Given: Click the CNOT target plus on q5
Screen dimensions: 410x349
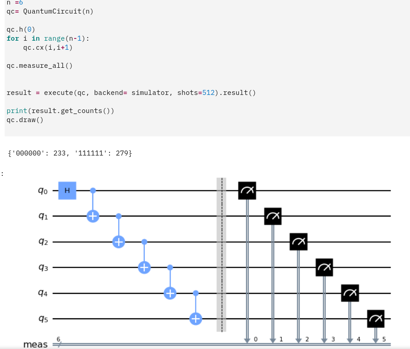Looking at the screenshot, I should 195,318.
